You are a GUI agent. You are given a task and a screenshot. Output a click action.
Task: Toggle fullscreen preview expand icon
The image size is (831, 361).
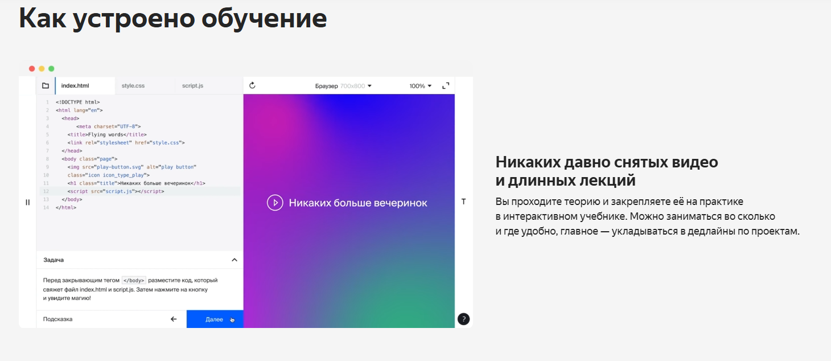pyautogui.click(x=446, y=86)
